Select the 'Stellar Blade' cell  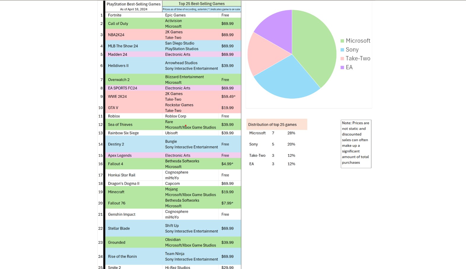(x=133, y=228)
